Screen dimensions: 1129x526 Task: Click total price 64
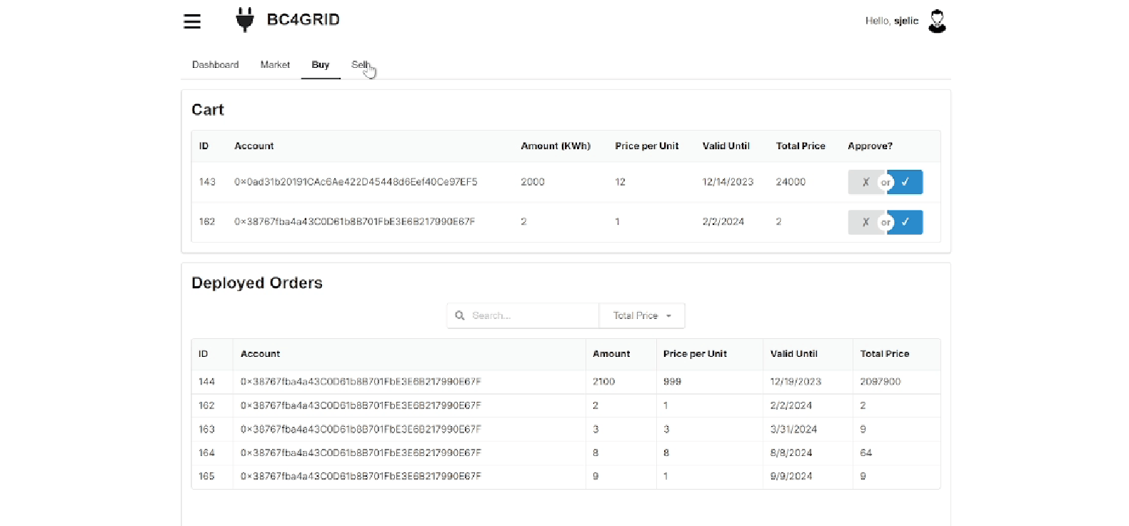[x=865, y=453]
